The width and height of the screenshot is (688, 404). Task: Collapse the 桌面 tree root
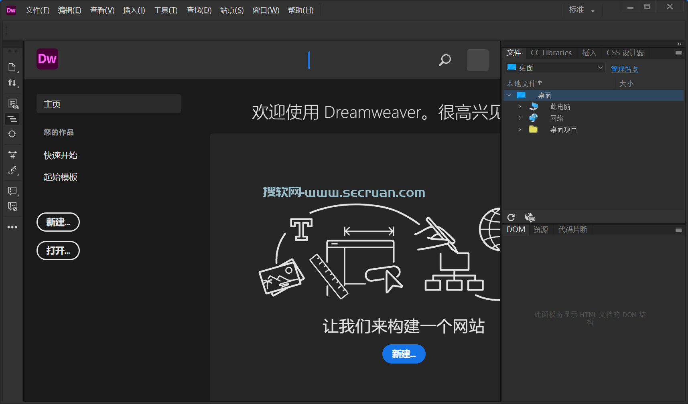coord(509,95)
